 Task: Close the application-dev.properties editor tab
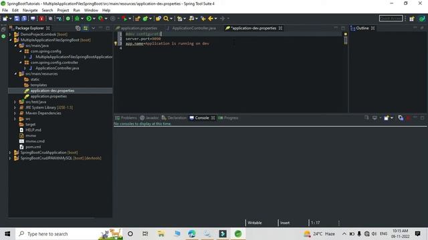click(x=280, y=28)
